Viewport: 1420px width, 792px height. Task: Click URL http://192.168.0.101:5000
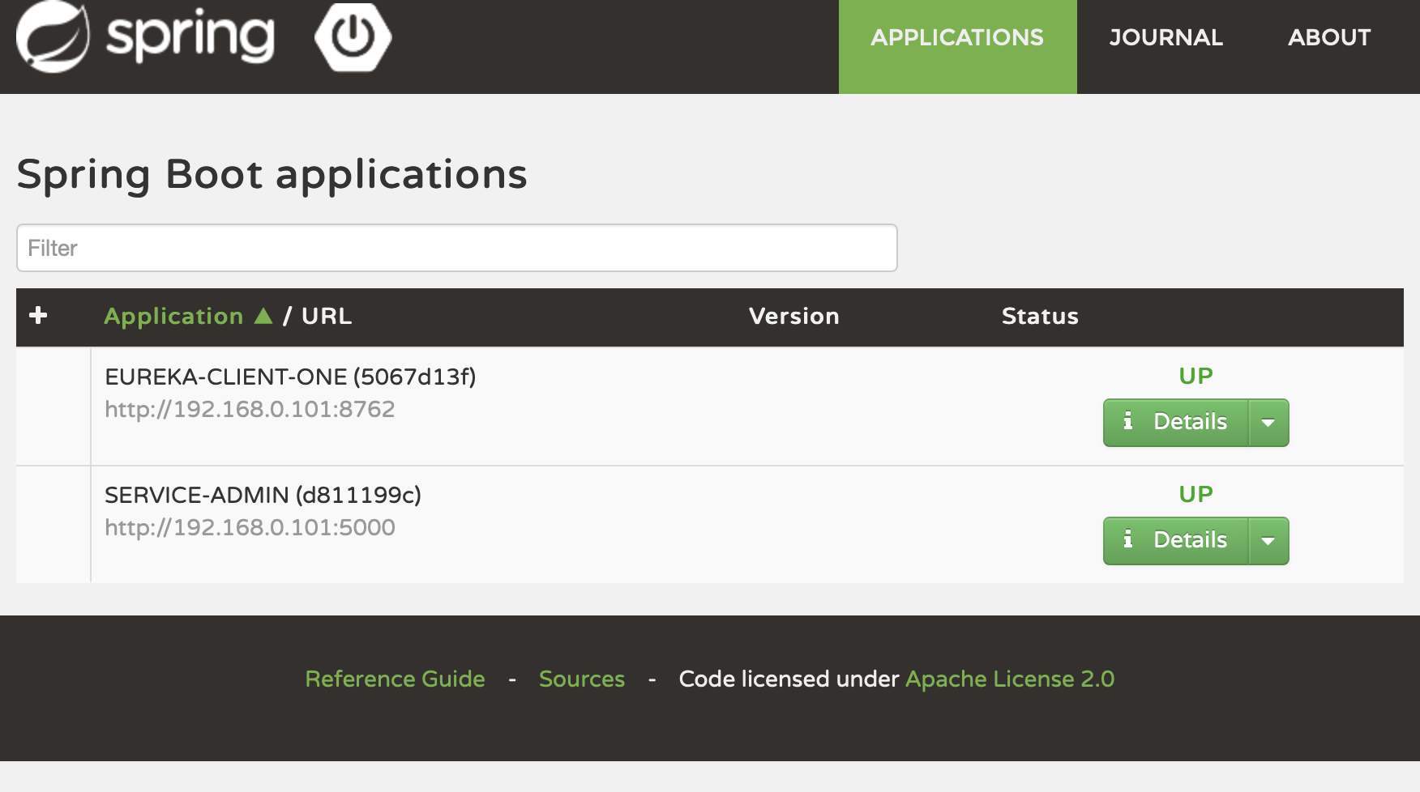(x=250, y=527)
